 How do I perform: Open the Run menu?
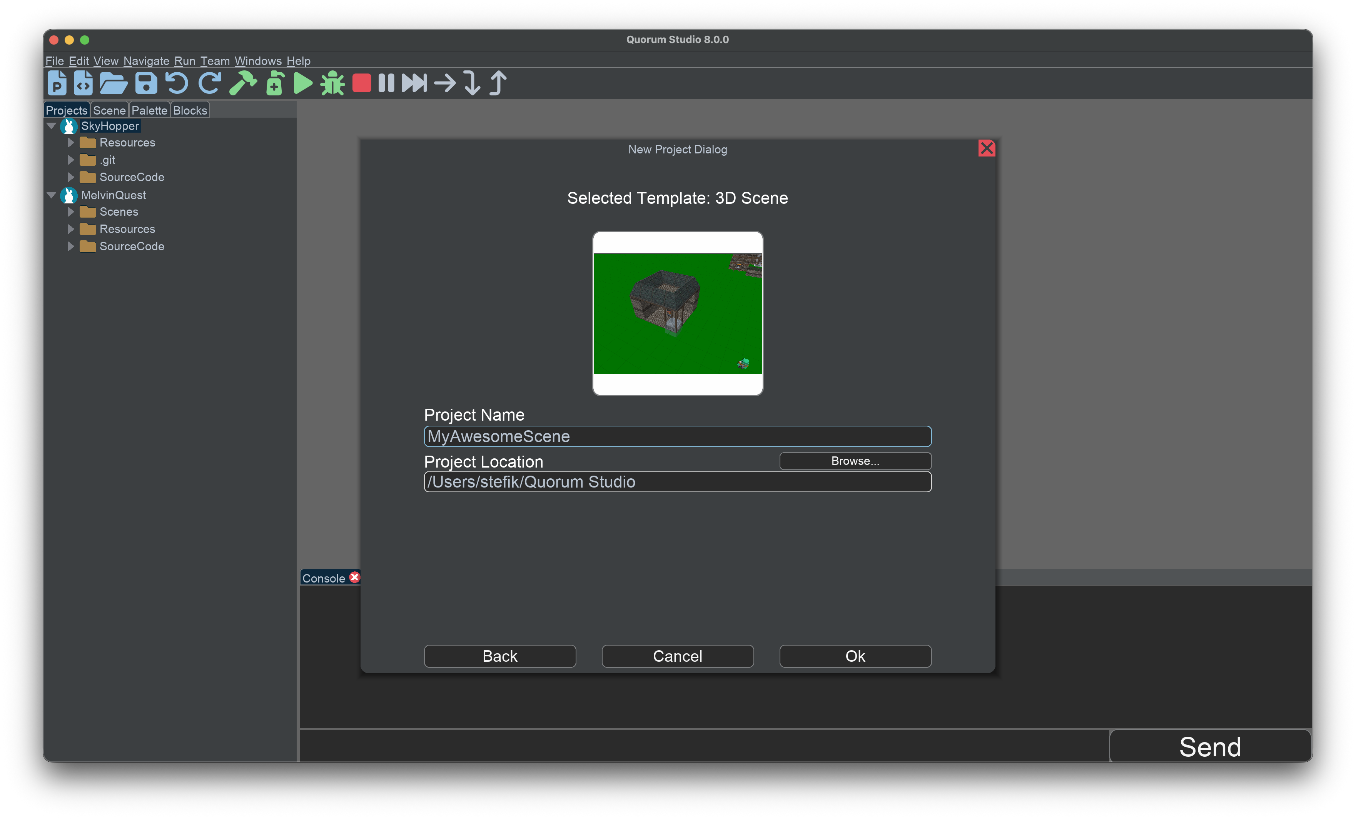tap(185, 60)
